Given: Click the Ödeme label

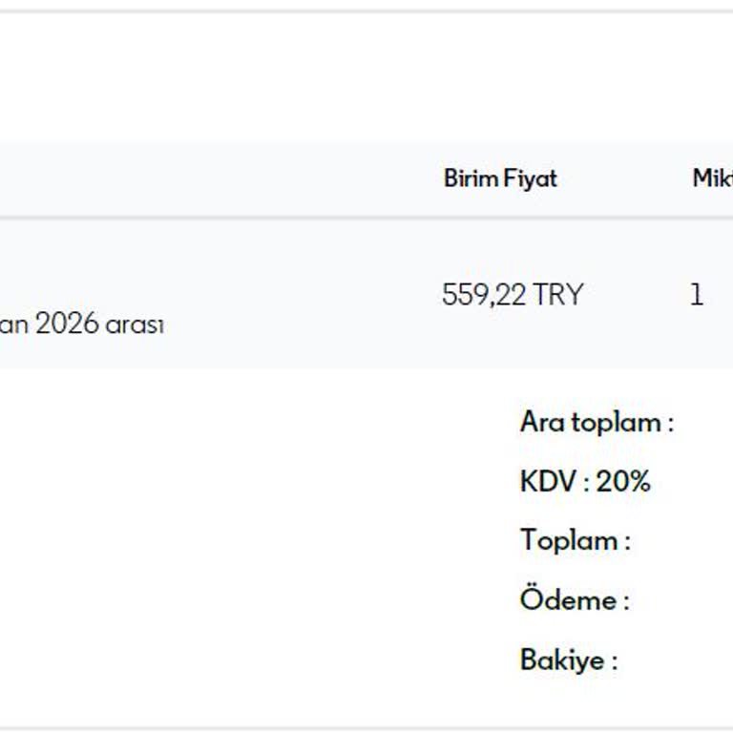Looking at the screenshot, I should point(568,600).
